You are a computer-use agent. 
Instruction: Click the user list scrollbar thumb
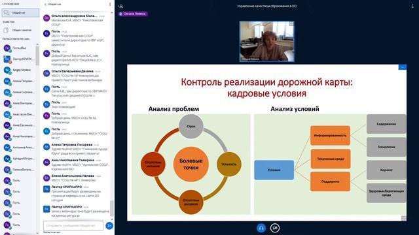[37, 55]
